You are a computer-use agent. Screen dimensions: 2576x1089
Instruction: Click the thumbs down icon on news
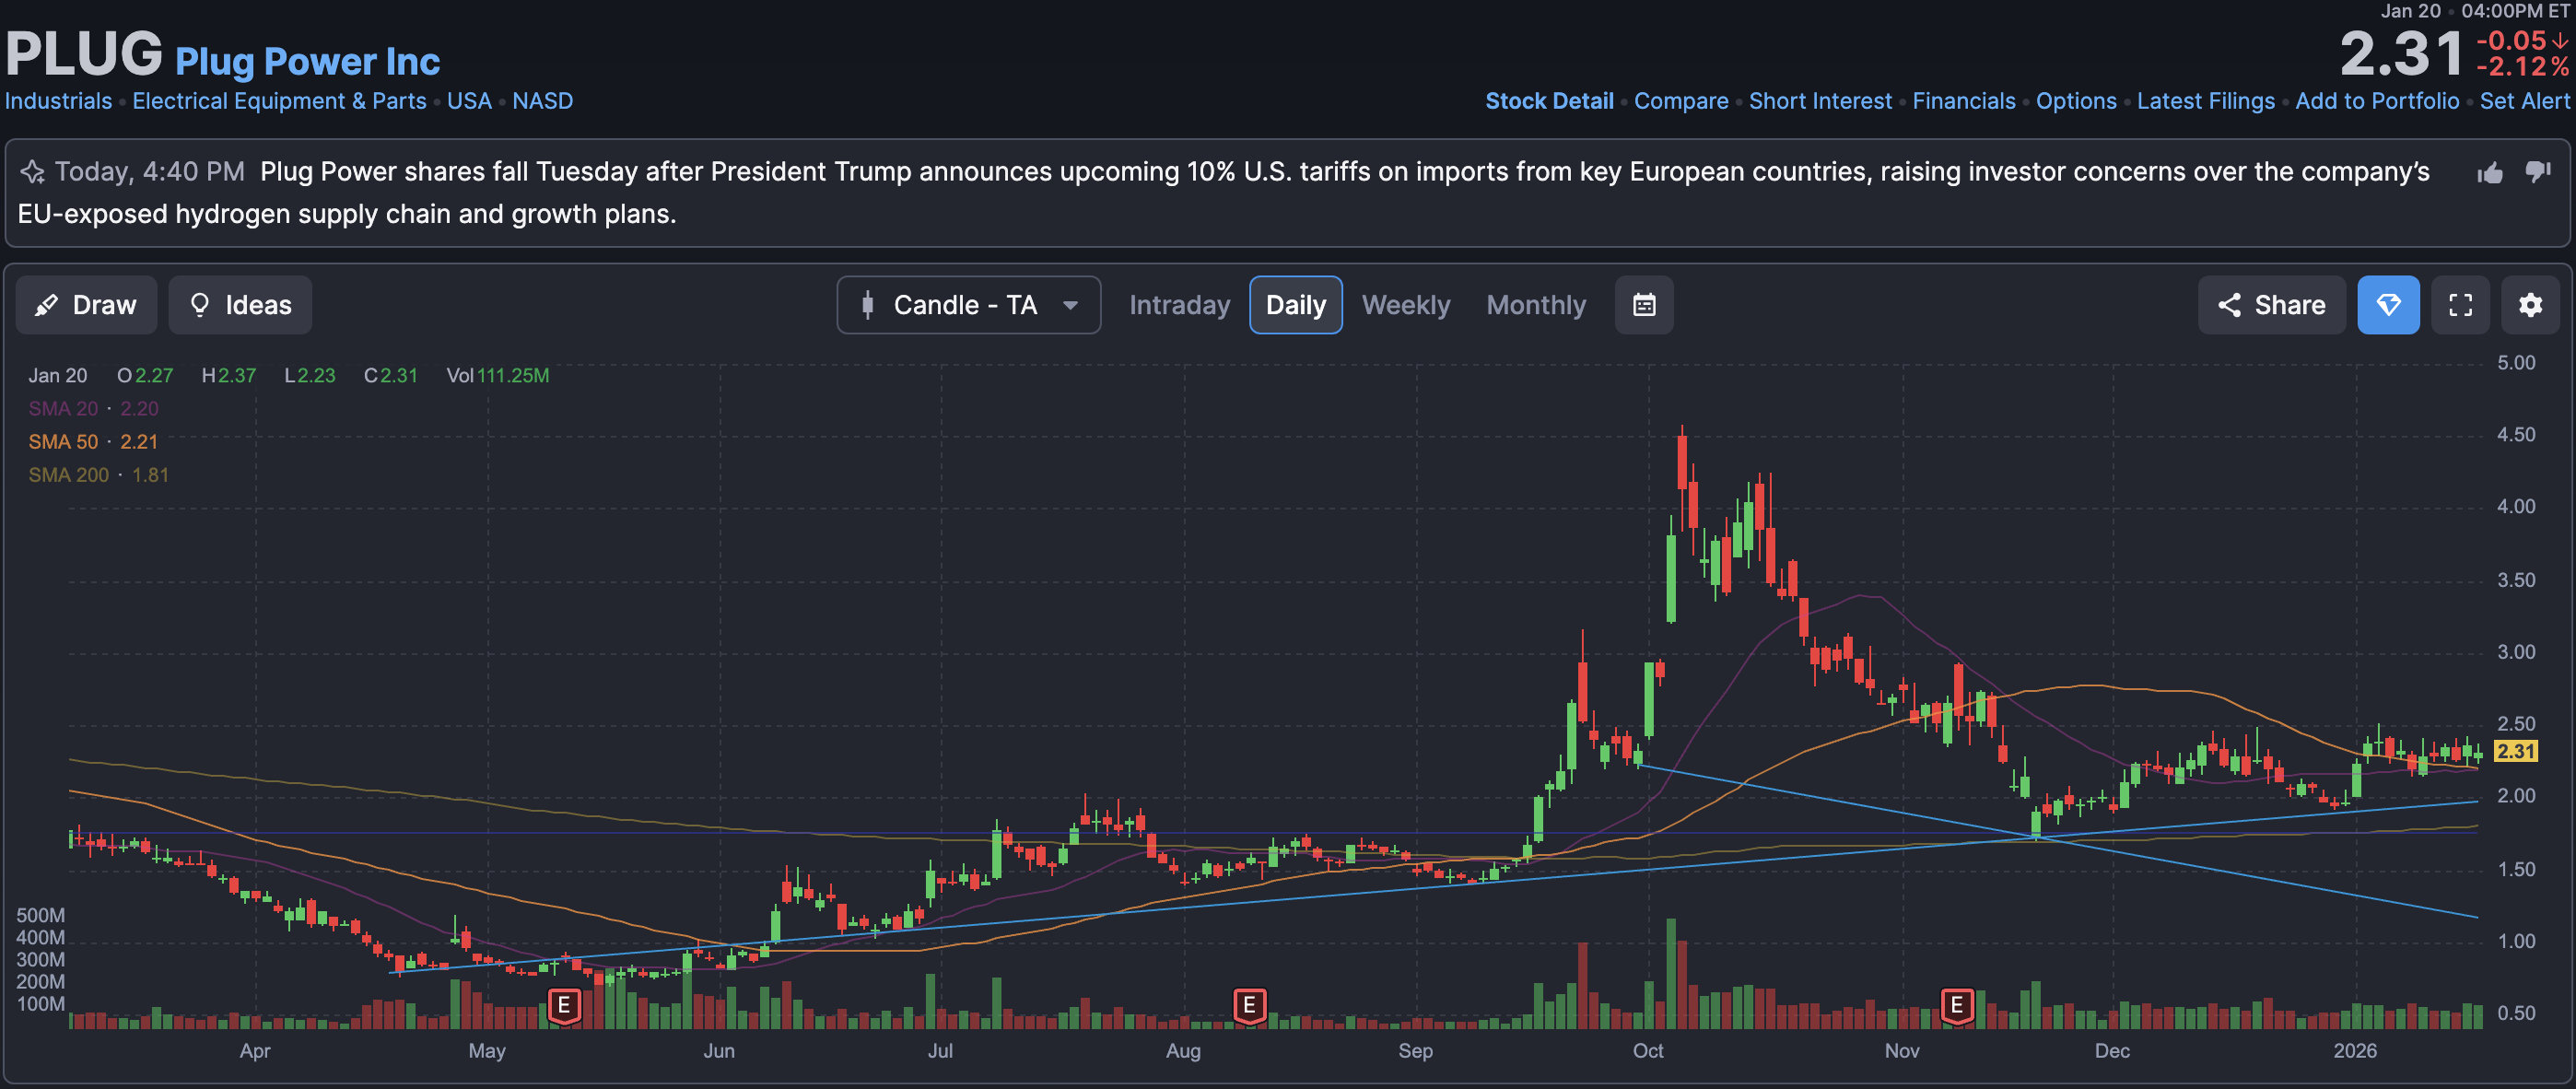point(2537,173)
